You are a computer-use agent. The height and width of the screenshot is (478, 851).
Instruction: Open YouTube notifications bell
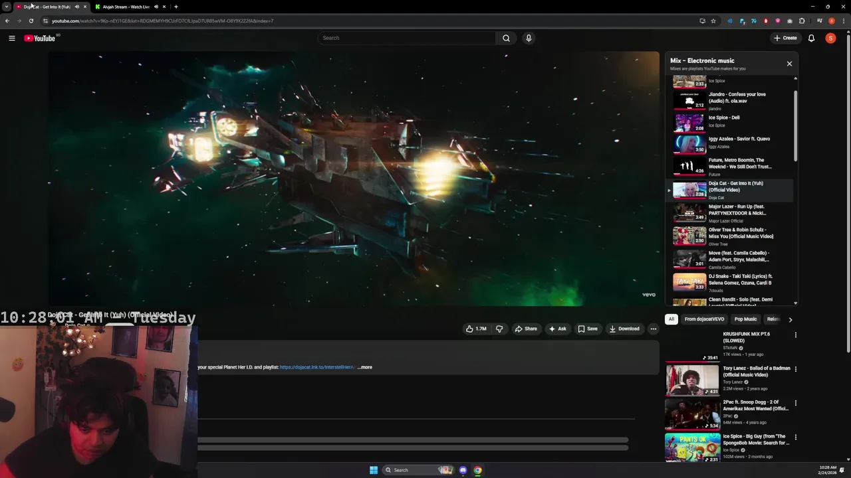tap(811, 38)
